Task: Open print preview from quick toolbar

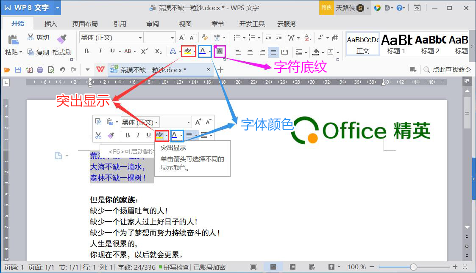Action: 51,70
